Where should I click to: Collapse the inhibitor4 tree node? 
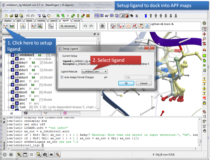(x=9, y=77)
